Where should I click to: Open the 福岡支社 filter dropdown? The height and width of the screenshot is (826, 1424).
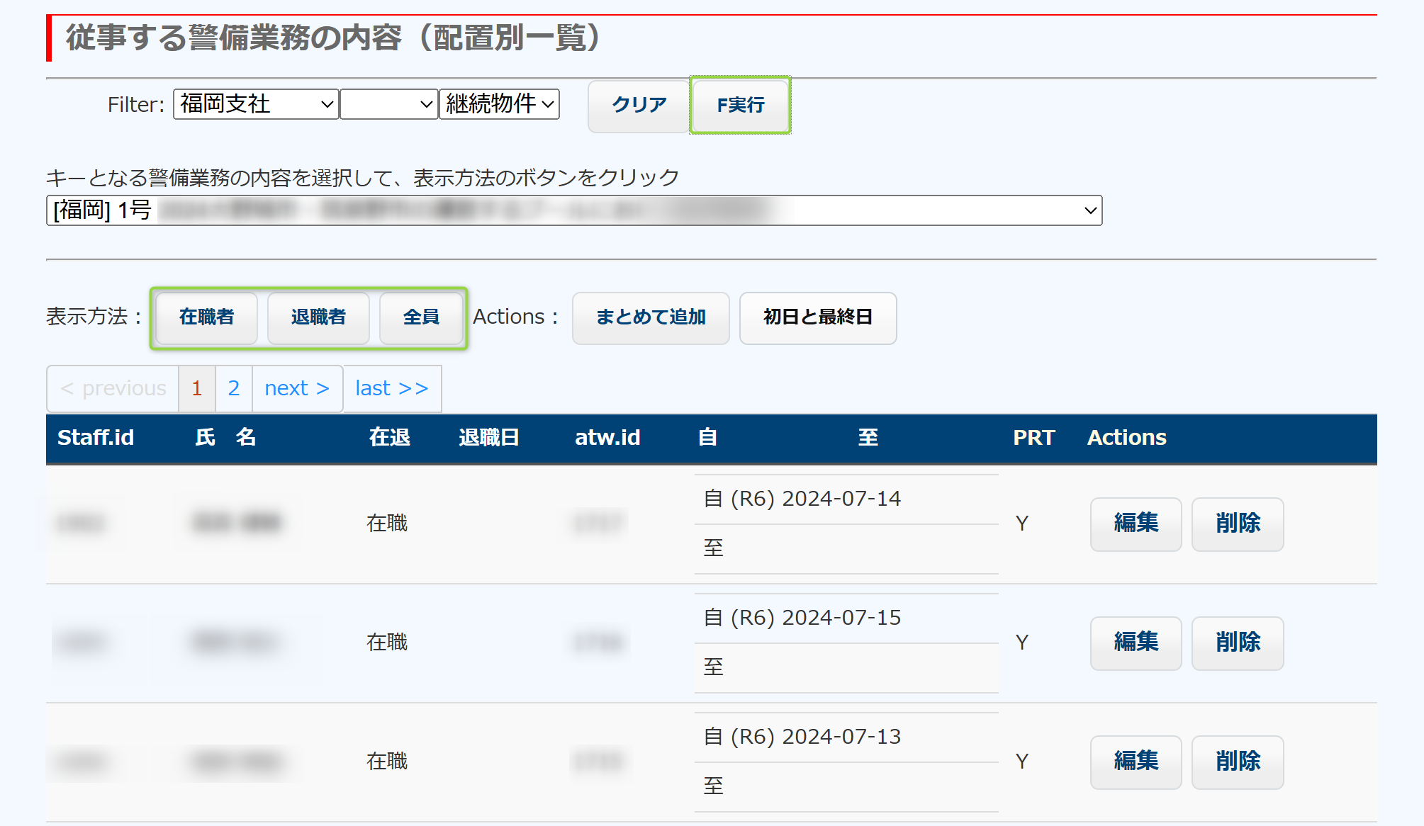point(255,104)
